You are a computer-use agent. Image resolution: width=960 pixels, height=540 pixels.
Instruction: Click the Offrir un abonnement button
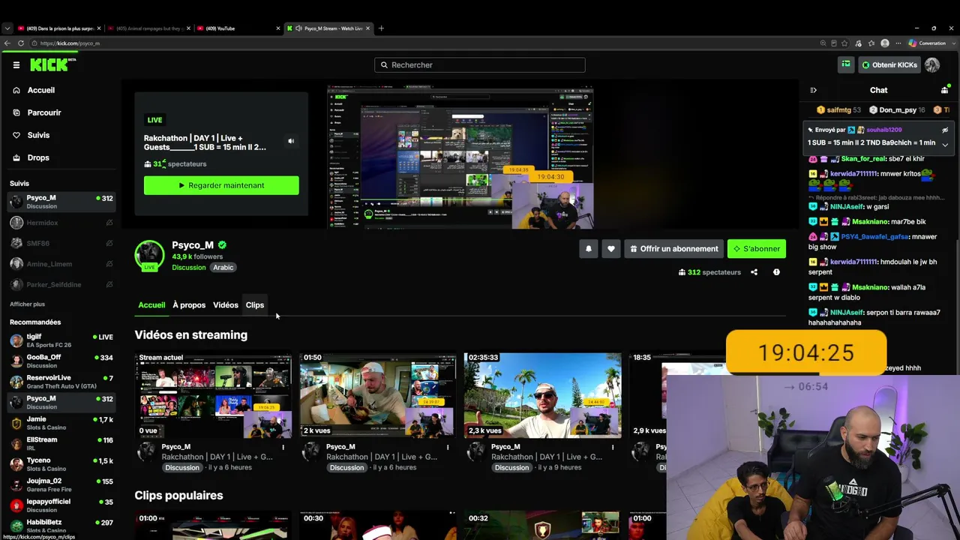pyautogui.click(x=673, y=249)
